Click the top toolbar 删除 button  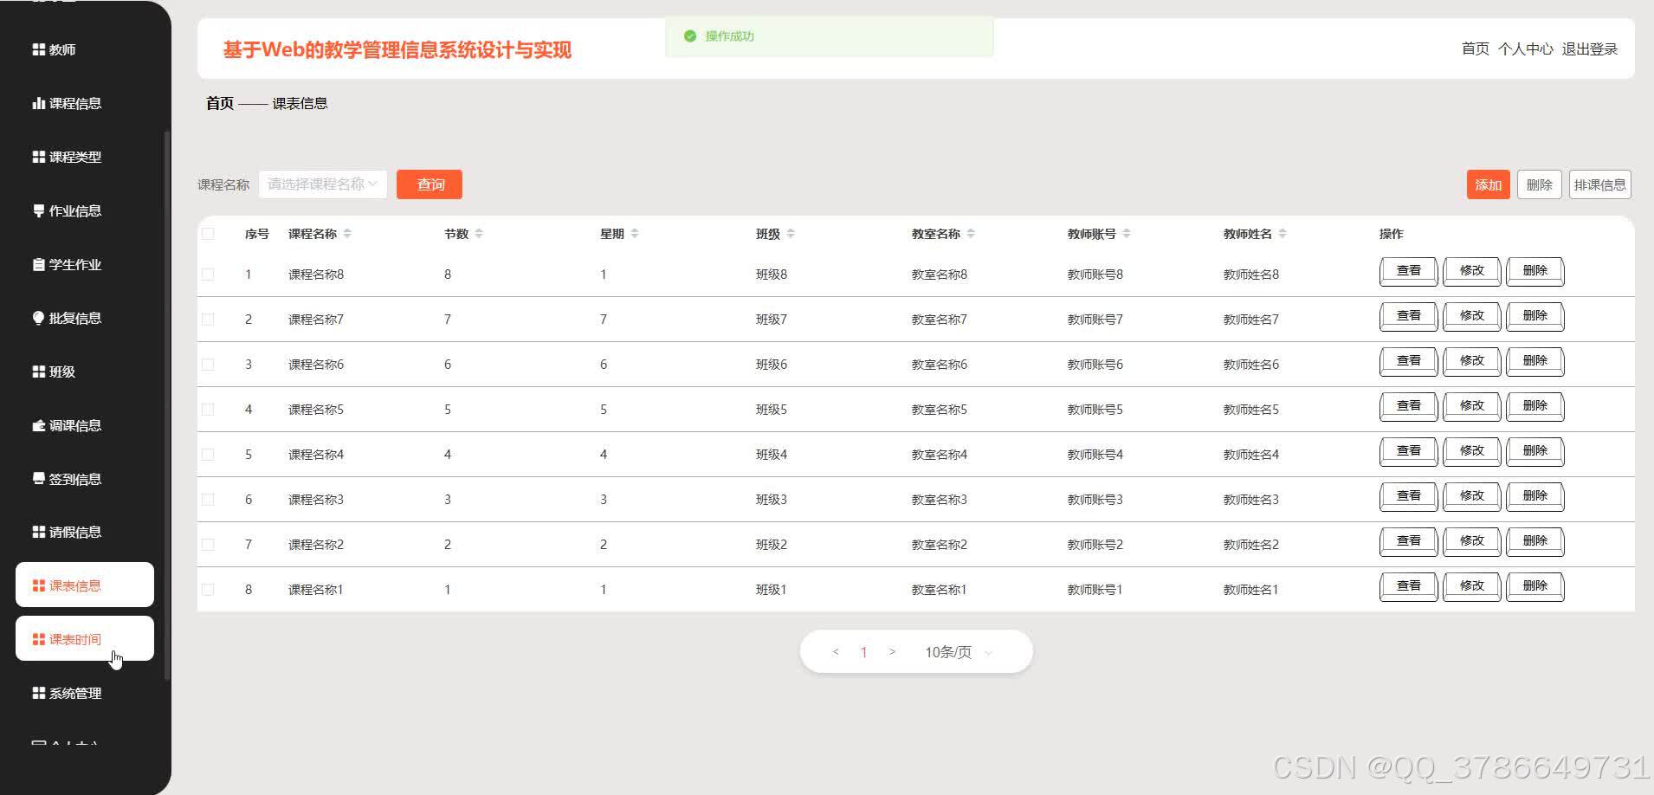click(x=1539, y=184)
